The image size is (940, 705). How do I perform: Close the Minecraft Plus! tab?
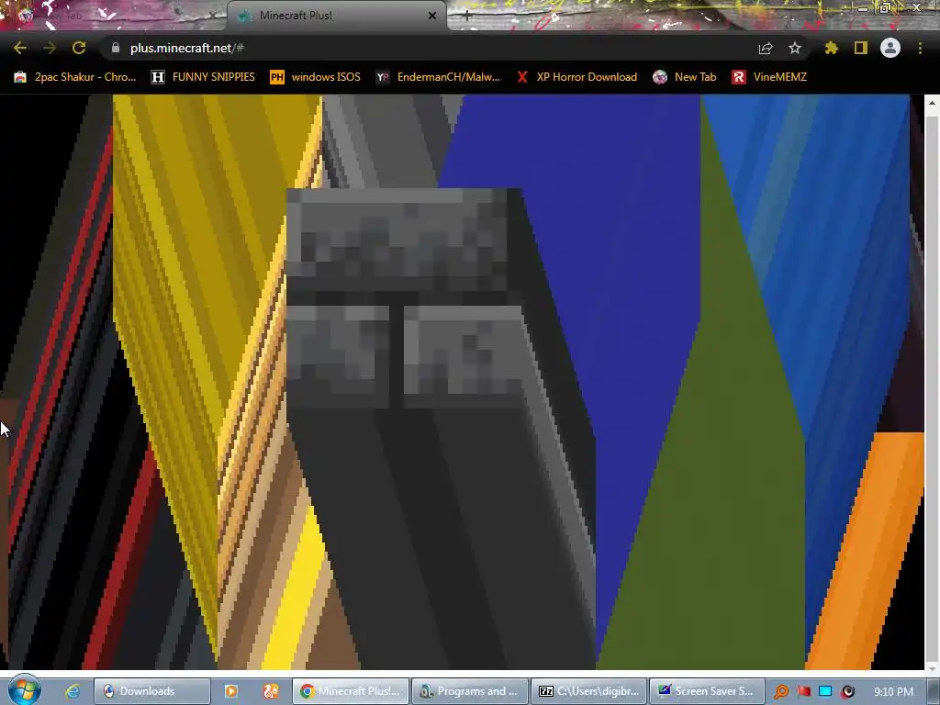[x=432, y=16]
